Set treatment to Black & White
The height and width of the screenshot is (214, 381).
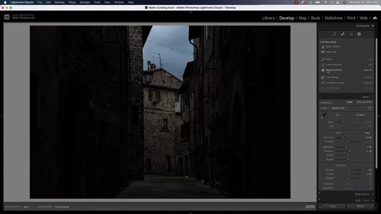pos(364,102)
